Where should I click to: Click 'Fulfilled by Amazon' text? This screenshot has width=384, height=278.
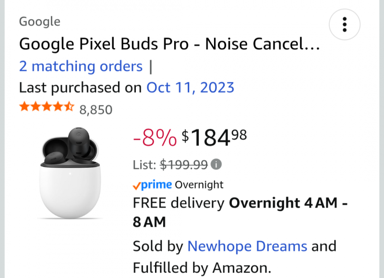[202, 266]
